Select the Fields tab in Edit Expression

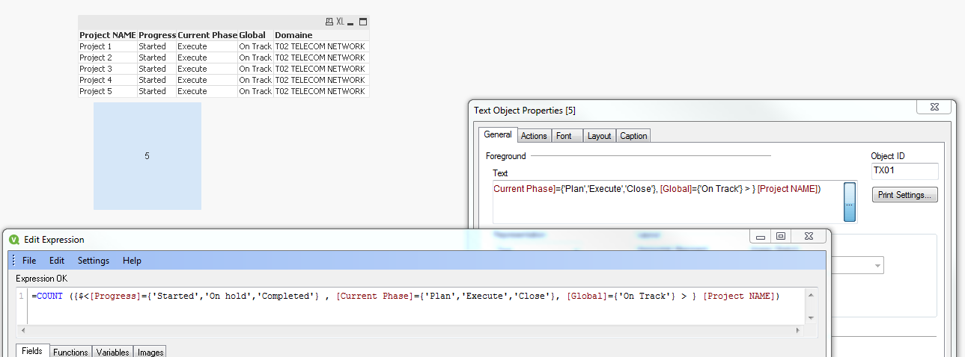(x=33, y=351)
